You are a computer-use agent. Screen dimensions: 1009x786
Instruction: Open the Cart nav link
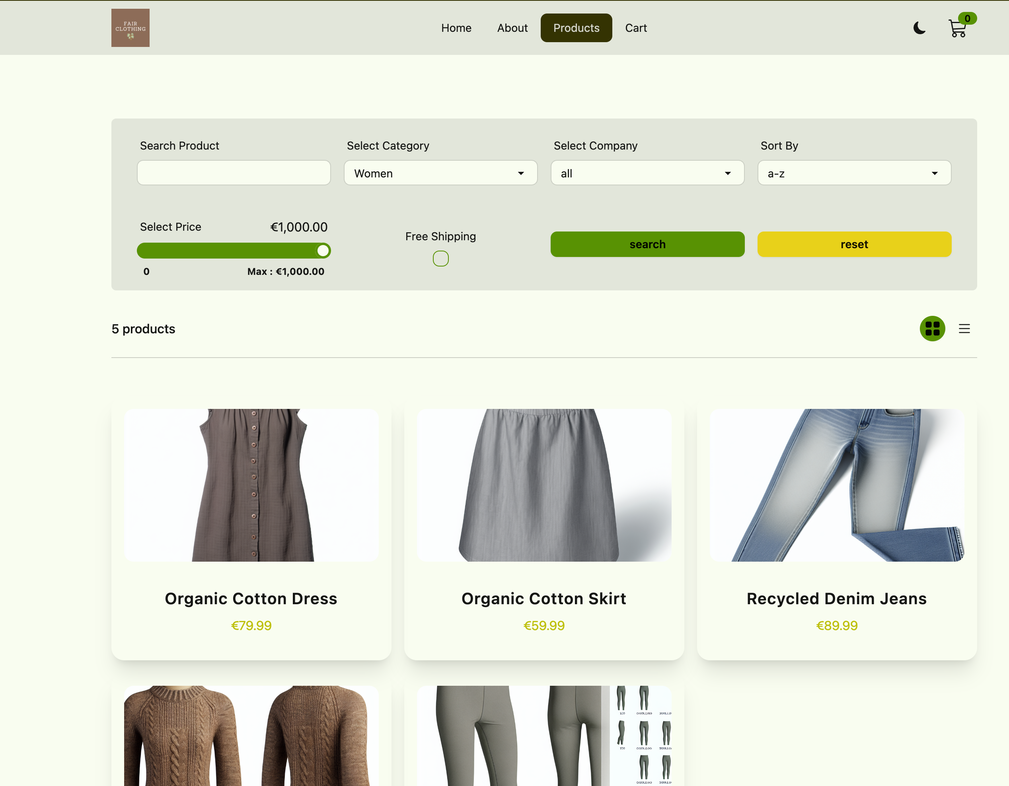pyautogui.click(x=636, y=28)
